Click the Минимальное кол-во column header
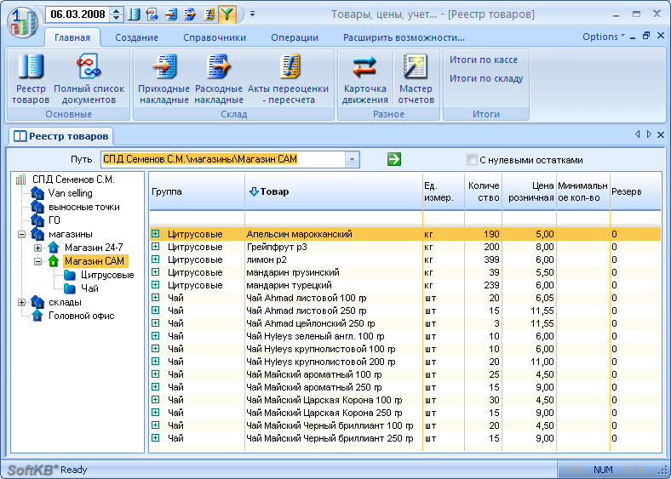 point(582,191)
